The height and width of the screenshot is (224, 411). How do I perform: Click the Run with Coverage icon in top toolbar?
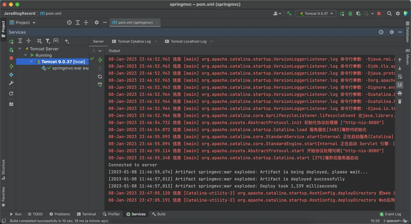[358, 13]
